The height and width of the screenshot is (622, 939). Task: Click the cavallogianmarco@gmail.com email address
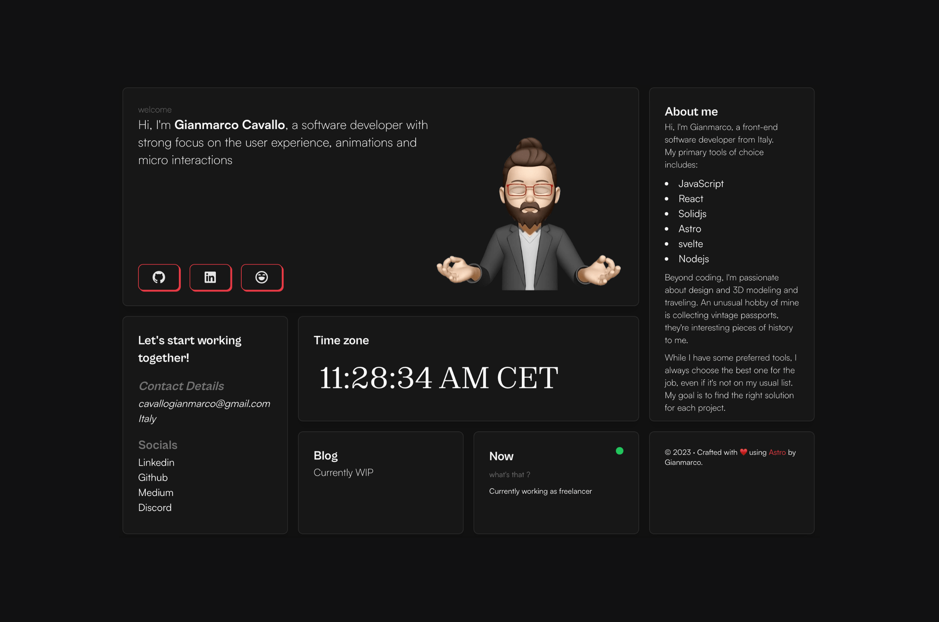pos(204,404)
